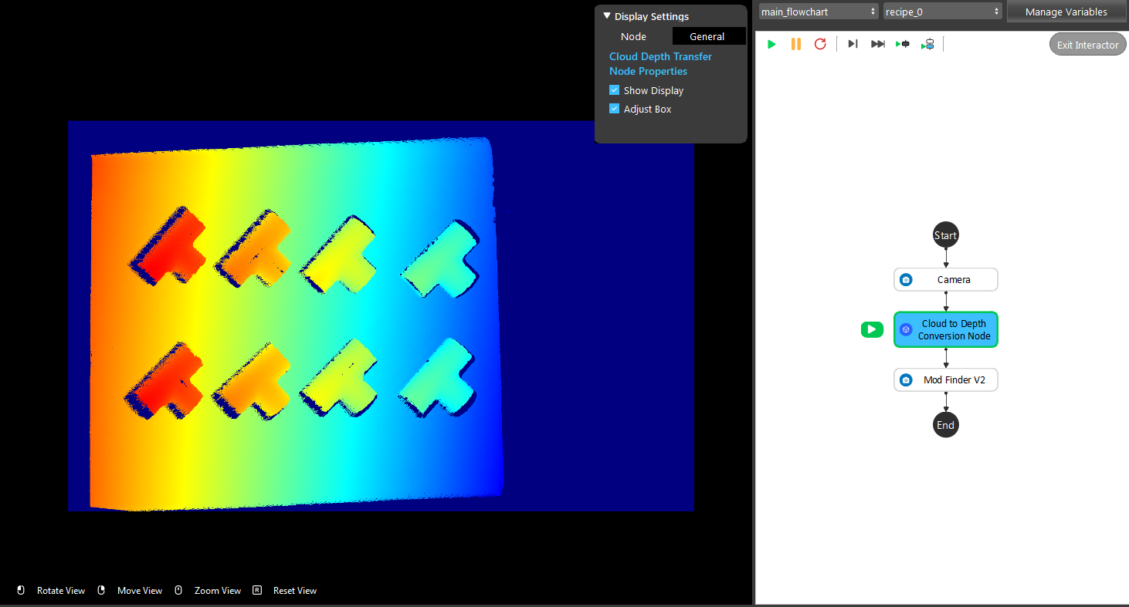Click the run-from-selected-node icon with blue block
This screenshot has width=1129, height=607.
(927, 44)
